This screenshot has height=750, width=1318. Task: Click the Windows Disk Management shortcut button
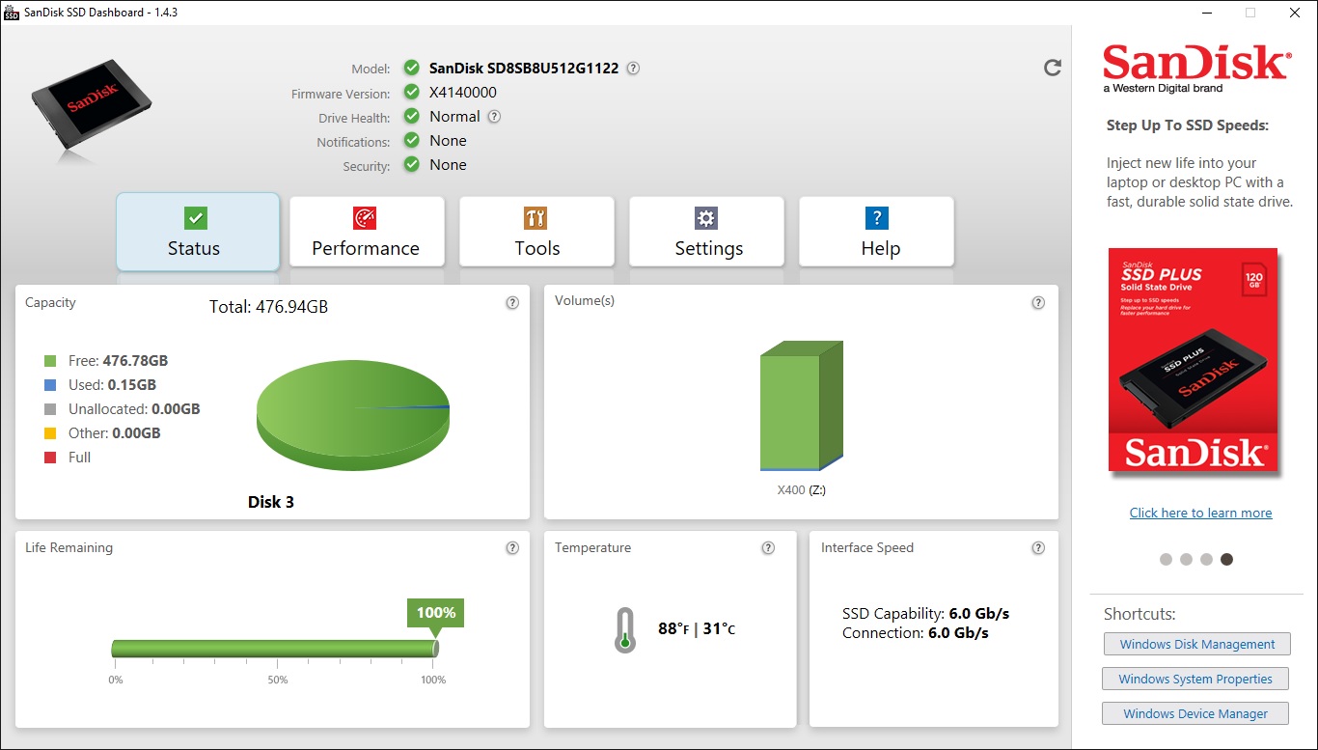click(x=1196, y=644)
